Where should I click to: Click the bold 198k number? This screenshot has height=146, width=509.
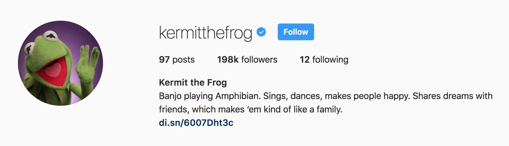pos(228,60)
